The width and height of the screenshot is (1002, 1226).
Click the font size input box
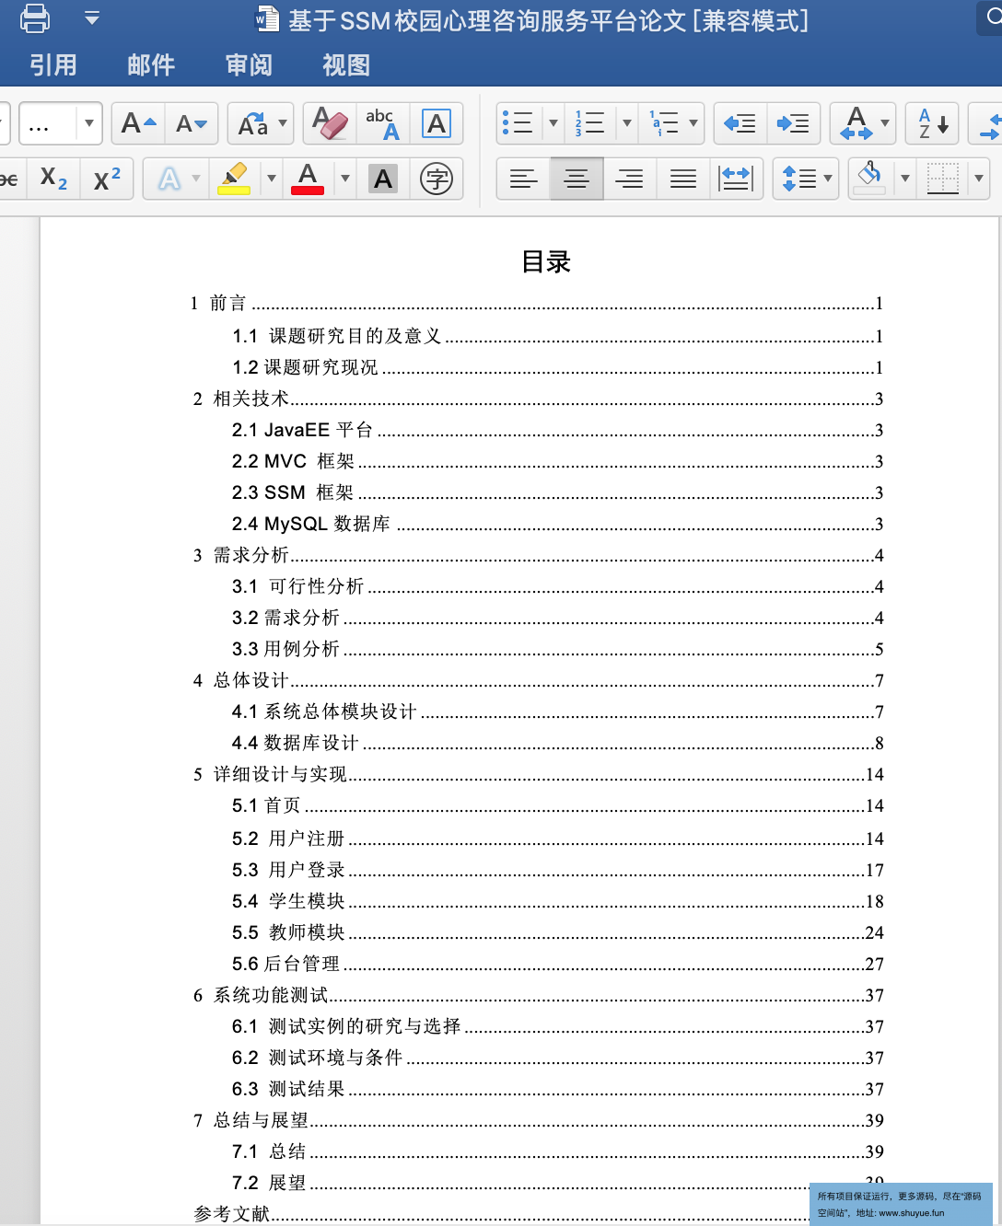tap(48, 123)
